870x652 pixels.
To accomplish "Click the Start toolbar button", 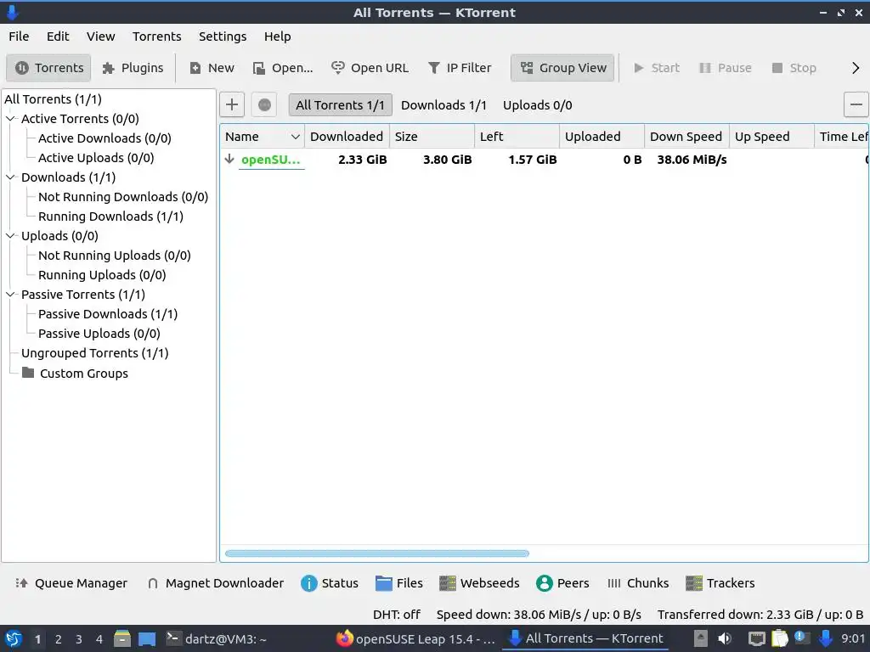I will tap(657, 68).
